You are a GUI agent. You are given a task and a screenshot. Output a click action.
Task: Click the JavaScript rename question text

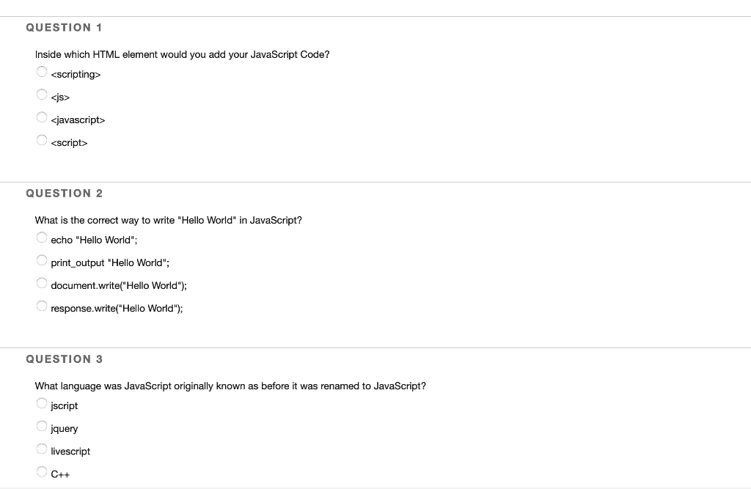tap(230, 386)
